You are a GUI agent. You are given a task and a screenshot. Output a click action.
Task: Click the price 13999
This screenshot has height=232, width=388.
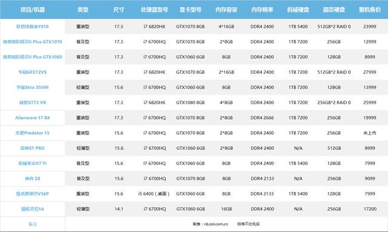click(370, 87)
